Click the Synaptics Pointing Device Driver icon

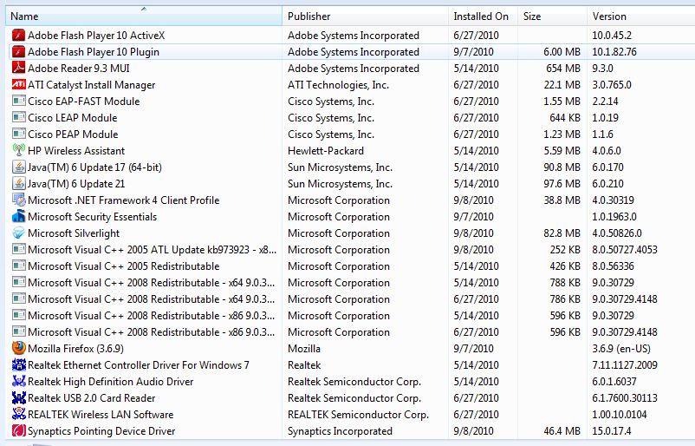click(18, 430)
